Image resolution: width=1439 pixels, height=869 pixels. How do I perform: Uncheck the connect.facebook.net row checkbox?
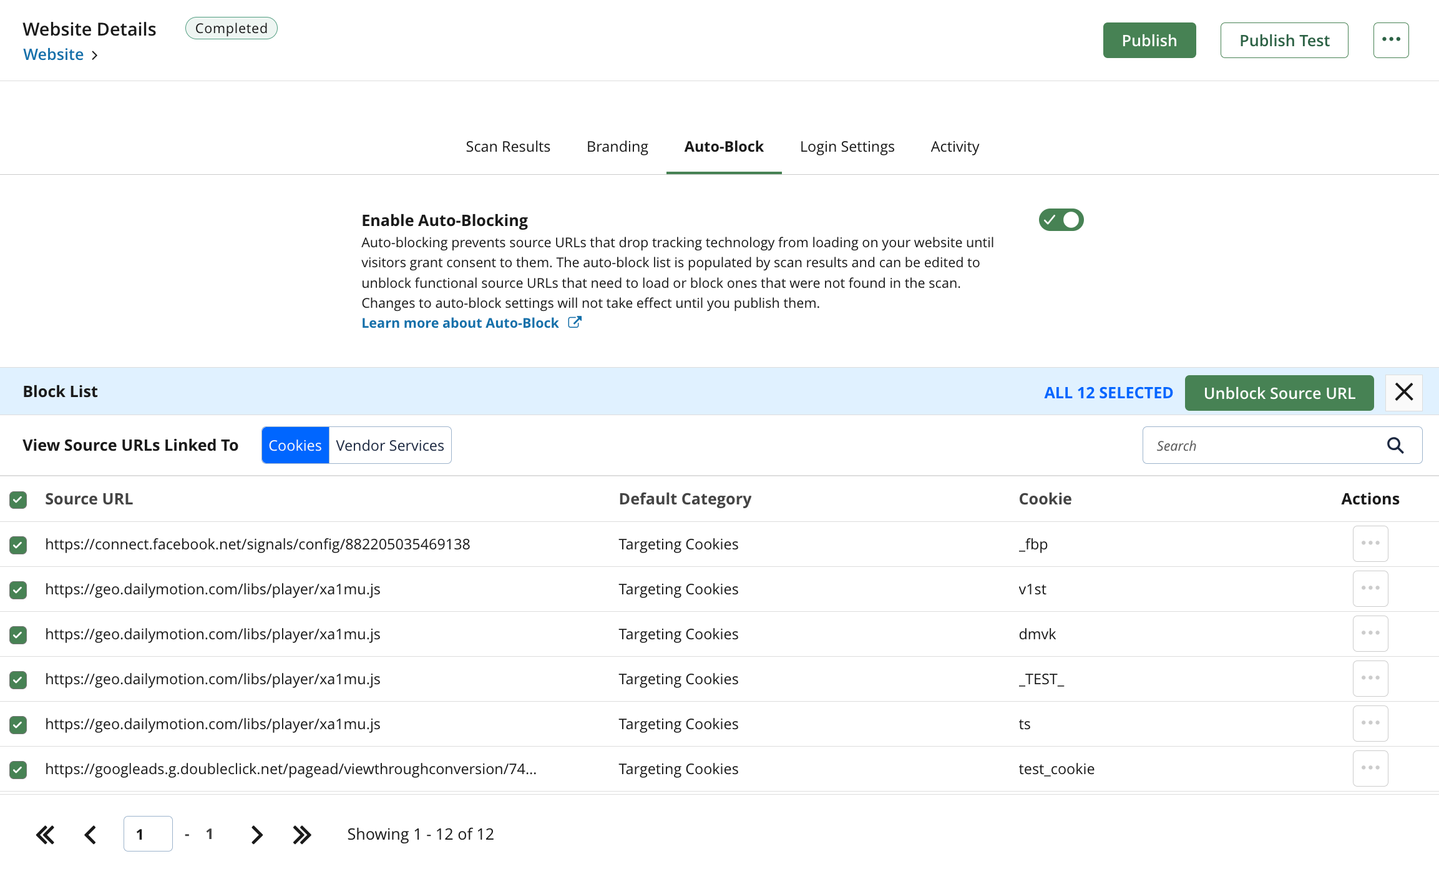click(18, 545)
